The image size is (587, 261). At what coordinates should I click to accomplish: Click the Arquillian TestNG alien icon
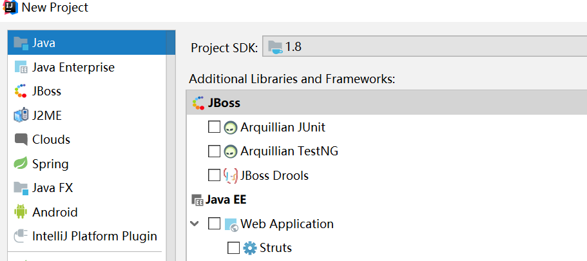(x=231, y=151)
